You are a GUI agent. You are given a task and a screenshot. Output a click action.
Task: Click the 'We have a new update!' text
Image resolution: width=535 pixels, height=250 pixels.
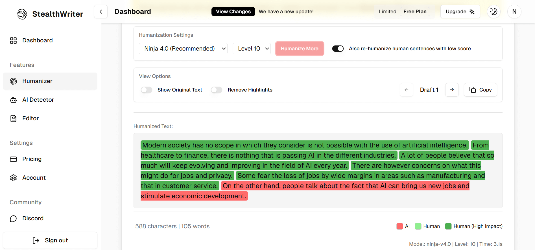click(286, 12)
